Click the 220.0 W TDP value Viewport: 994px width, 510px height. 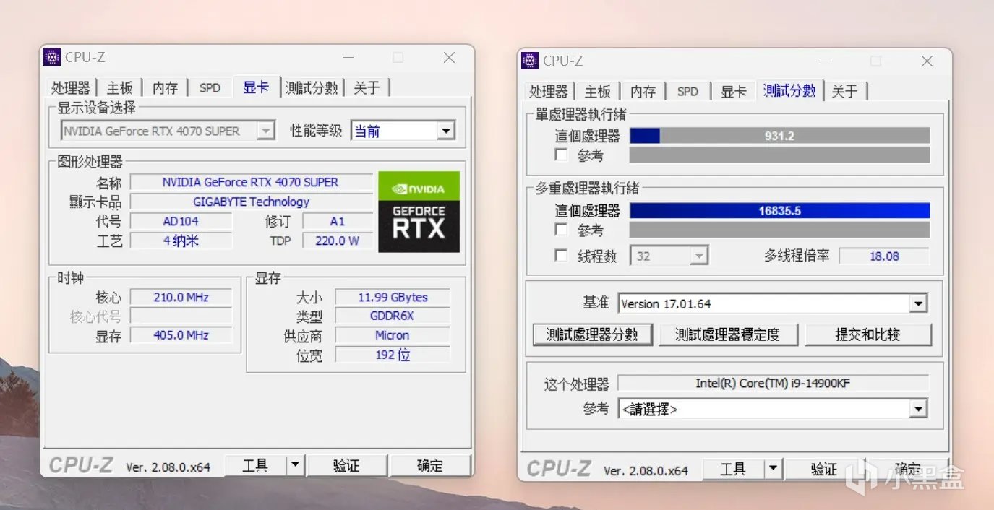coord(337,241)
